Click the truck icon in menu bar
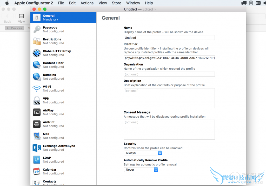The image size is (266, 186). click(244, 3)
